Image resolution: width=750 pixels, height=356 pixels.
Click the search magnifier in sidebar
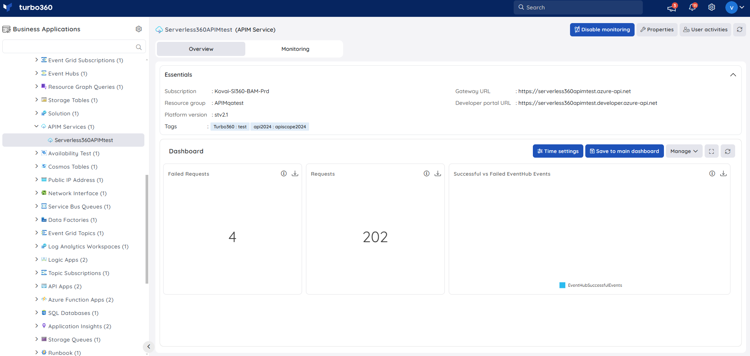(138, 47)
